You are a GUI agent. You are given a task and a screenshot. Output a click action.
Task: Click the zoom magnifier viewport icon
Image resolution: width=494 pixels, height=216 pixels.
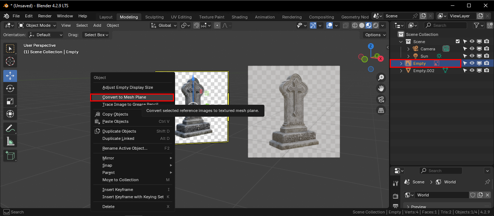[381, 77]
